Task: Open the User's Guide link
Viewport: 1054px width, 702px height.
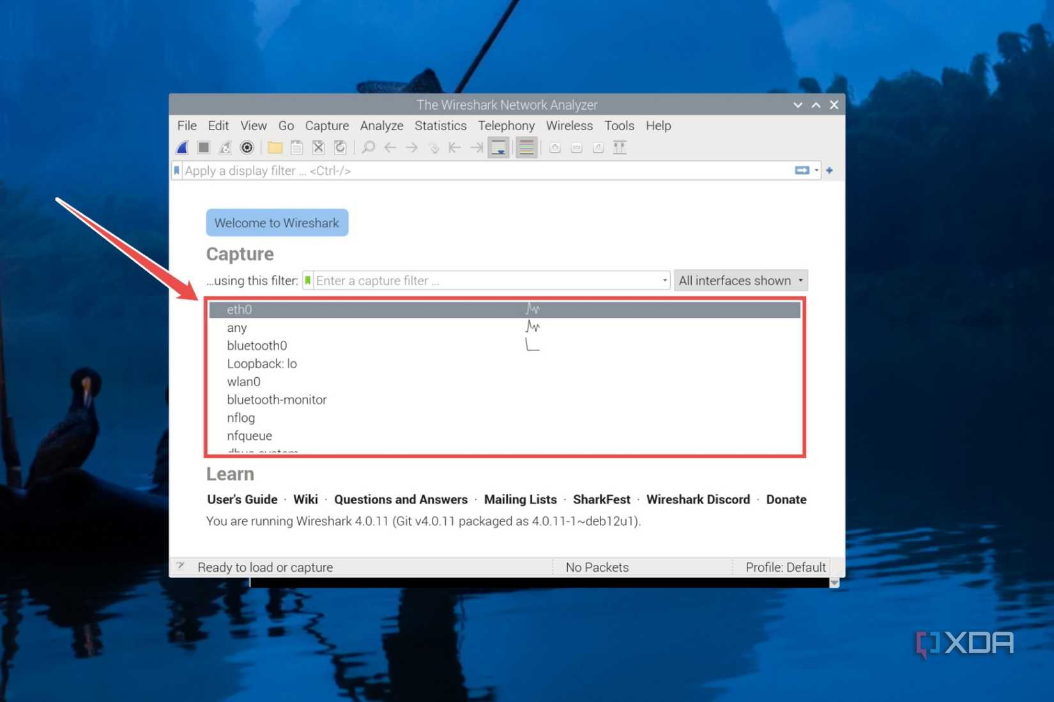Action: 242,500
